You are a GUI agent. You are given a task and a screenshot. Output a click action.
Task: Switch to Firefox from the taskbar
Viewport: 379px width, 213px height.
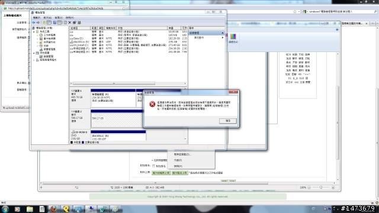(x=54, y=209)
